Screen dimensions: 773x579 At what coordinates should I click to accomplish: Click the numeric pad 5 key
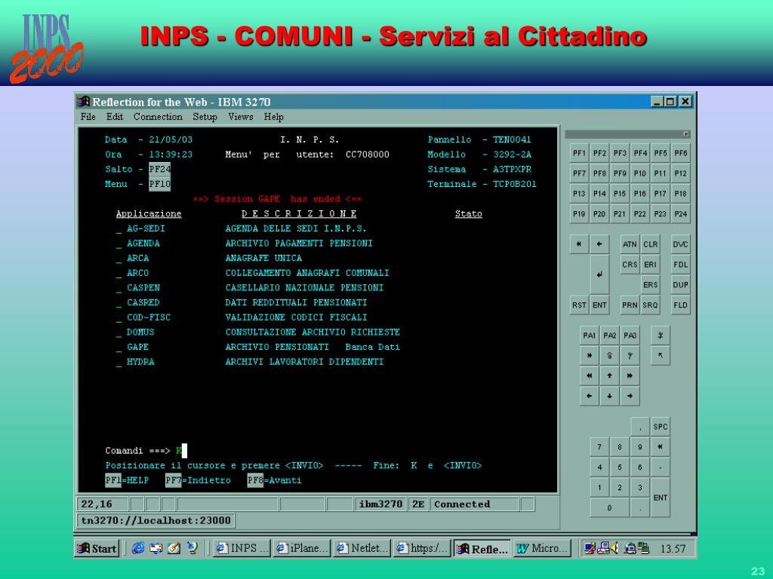(620, 467)
